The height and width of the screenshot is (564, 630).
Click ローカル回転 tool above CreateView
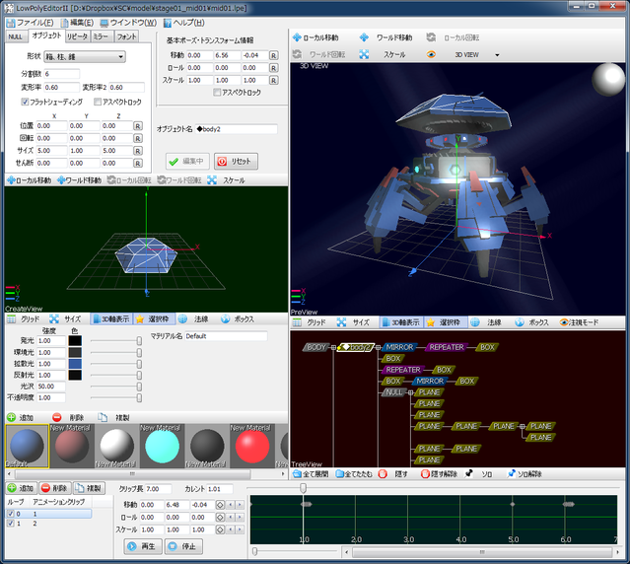[x=129, y=180]
